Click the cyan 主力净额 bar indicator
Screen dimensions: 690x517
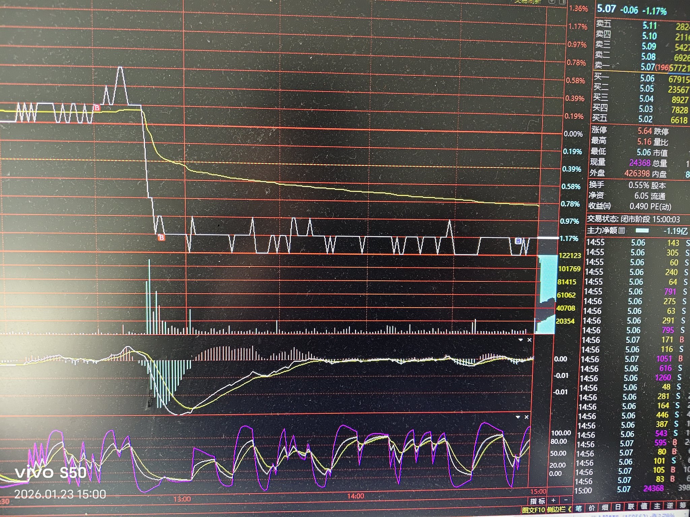pos(642,231)
